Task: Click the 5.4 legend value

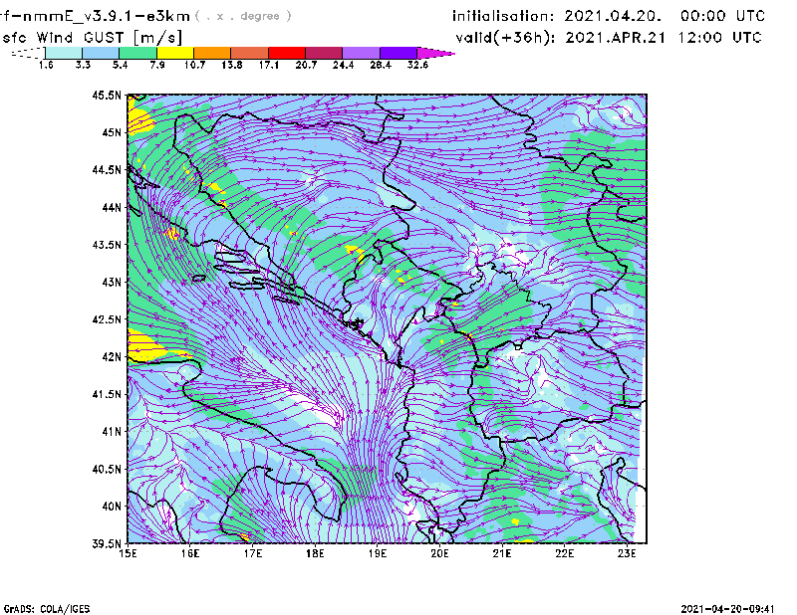Action: 120,65
